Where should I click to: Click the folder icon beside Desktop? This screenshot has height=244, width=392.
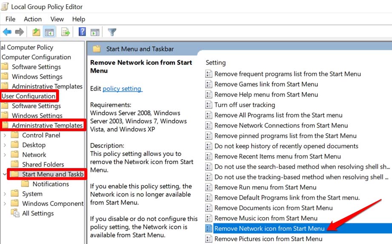[15, 145]
